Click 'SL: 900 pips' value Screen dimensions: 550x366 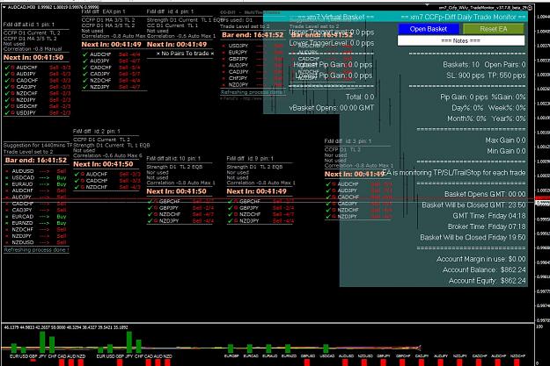click(x=465, y=75)
